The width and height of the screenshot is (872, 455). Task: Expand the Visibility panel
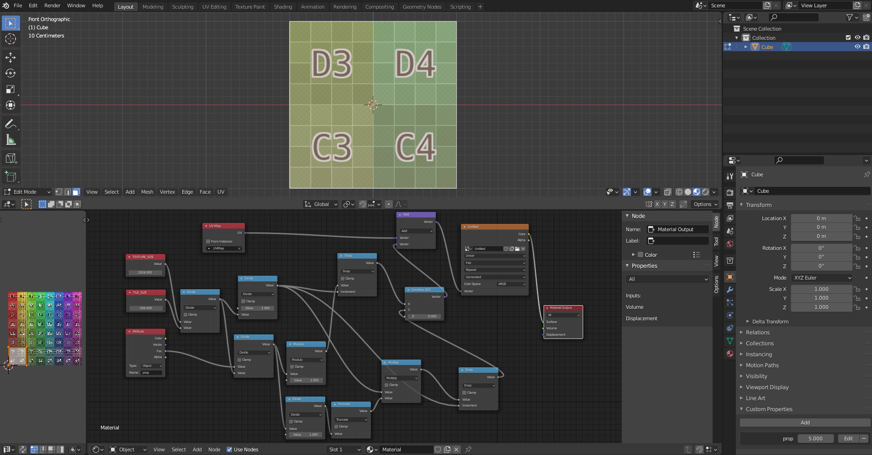[x=756, y=376]
